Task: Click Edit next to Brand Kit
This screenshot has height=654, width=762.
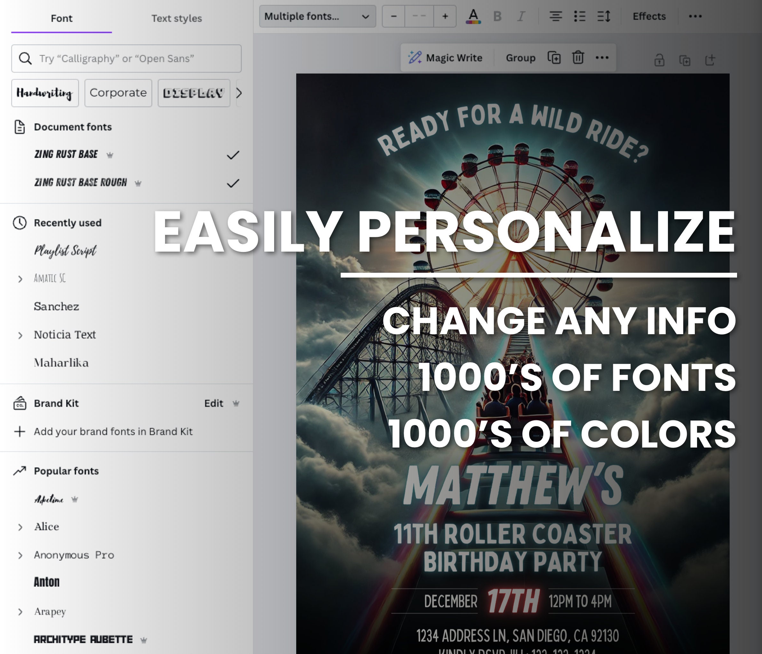Action: coord(214,403)
